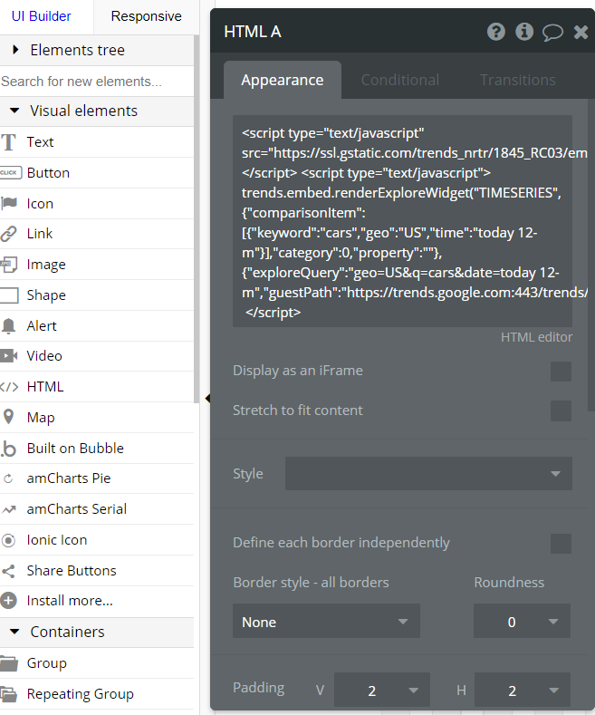The width and height of the screenshot is (595, 715).
Task: Open element info via the i icon
Action: (524, 32)
